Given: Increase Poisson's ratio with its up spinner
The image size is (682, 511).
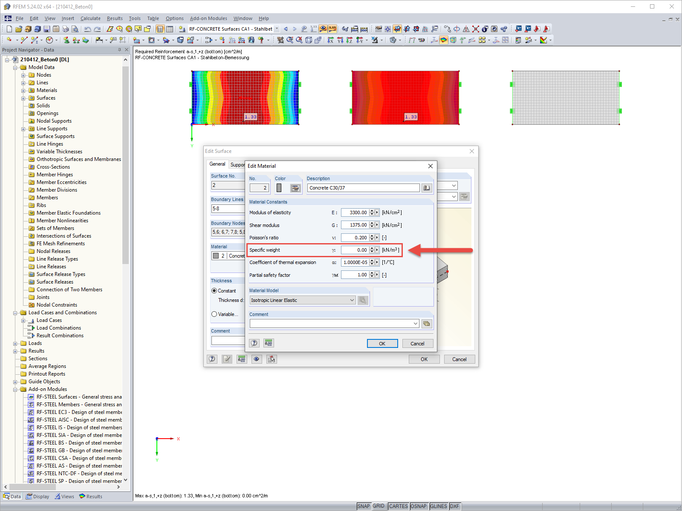Looking at the screenshot, I should point(373,235).
